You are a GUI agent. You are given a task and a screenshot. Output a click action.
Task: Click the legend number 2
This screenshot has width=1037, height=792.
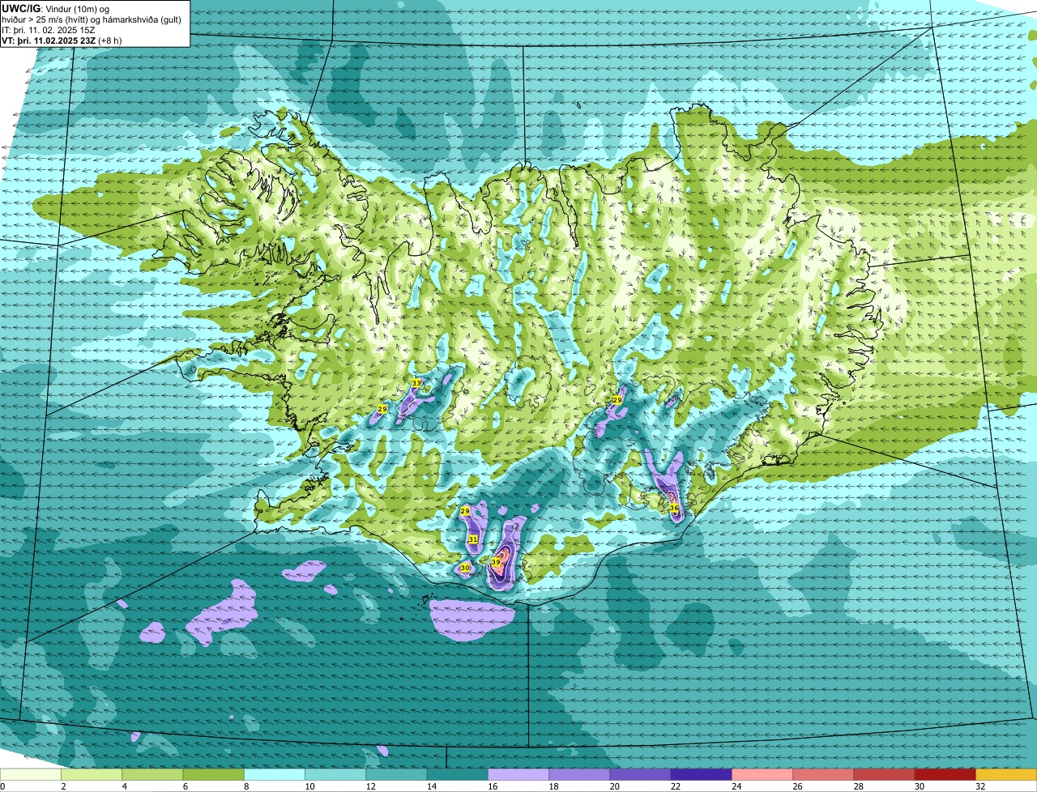(x=62, y=786)
